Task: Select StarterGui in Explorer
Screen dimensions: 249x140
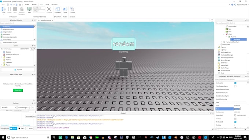Action: 224,63
